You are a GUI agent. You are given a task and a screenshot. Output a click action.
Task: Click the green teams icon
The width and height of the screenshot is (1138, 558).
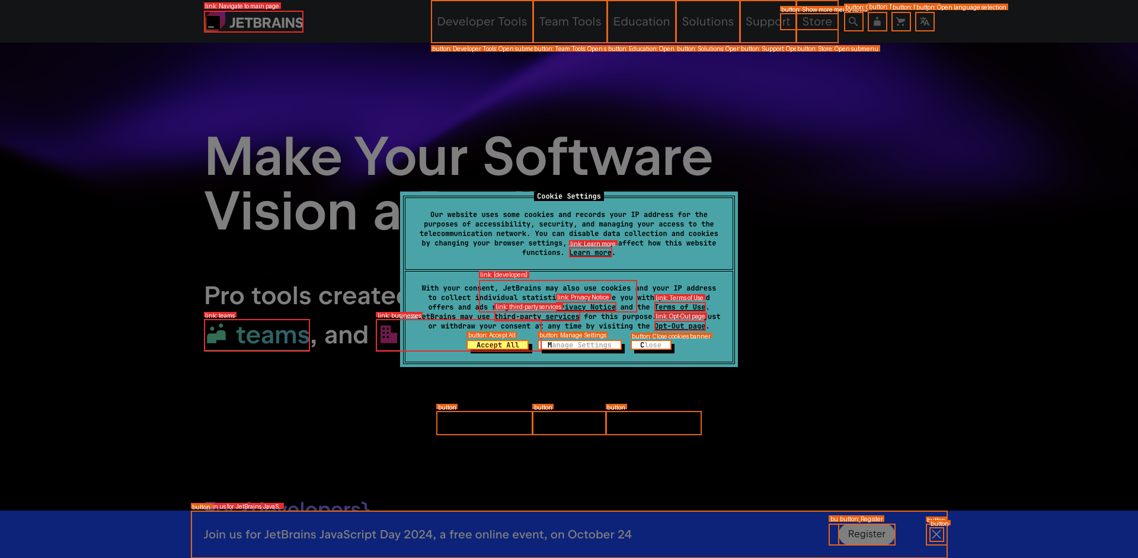(217, 334)
